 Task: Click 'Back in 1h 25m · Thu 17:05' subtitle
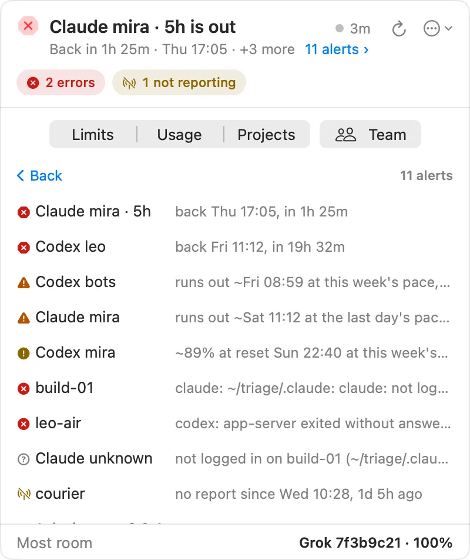point(139,49)
